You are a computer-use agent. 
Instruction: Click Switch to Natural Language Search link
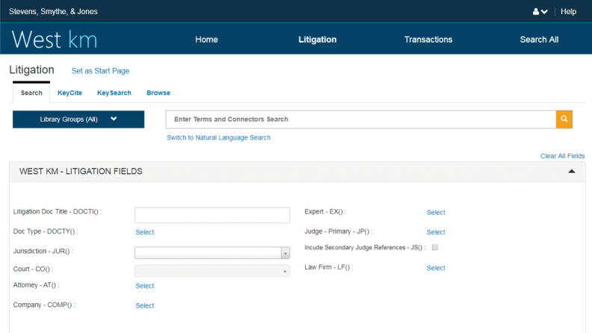click(218, 137)
